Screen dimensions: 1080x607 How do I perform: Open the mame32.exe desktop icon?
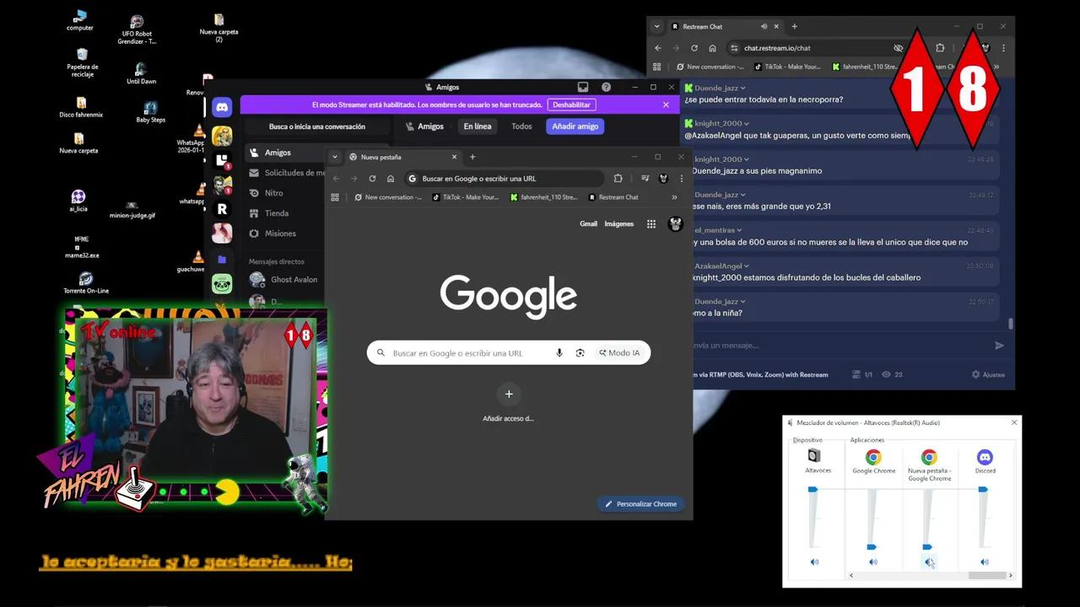coord(82,247)
